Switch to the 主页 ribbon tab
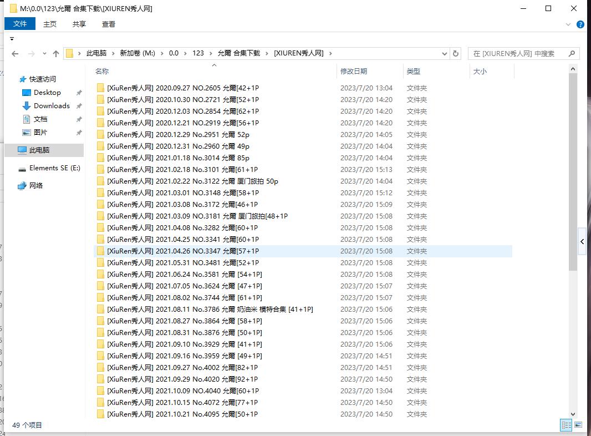 (50, 24)
